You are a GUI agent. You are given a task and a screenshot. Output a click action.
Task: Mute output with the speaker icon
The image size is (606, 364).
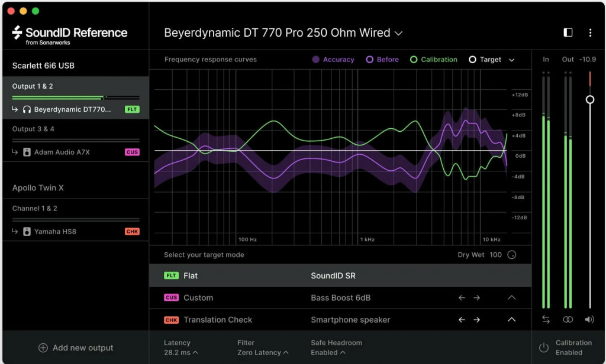(x=589, y=319)
